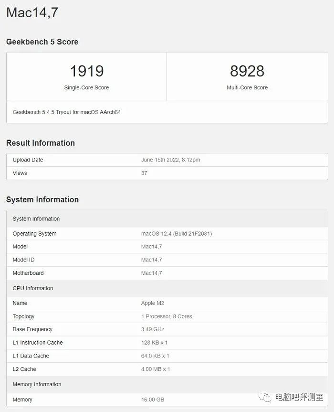Click the Memory label in the last row

[22, 400]
